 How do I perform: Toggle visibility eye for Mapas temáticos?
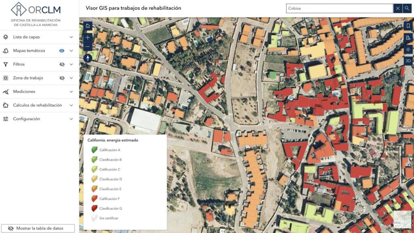[x=62, y=51]
